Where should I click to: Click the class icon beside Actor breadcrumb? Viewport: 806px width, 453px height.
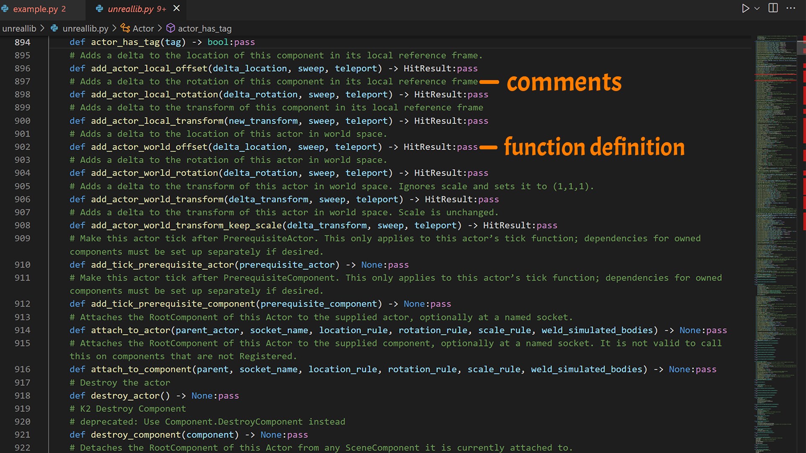click(125, 28)
